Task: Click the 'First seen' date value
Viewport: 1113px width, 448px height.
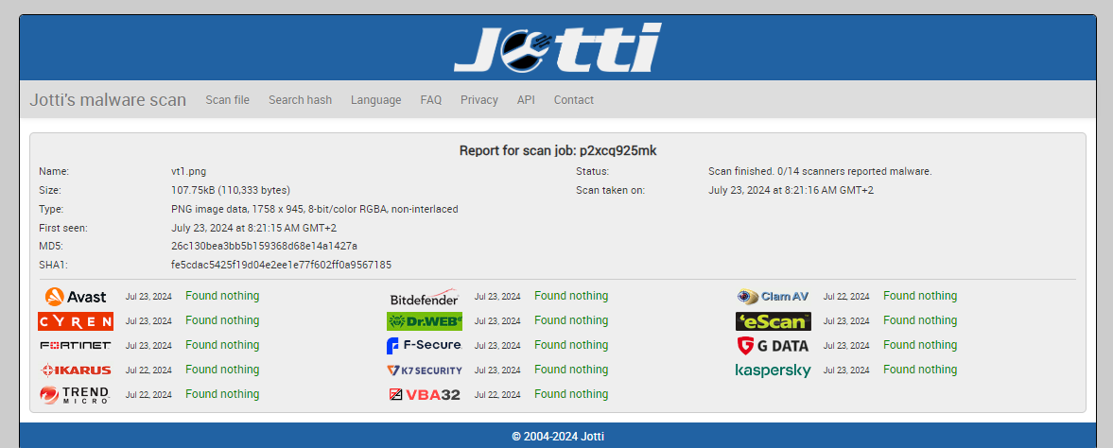Action: tap(254, 228)
